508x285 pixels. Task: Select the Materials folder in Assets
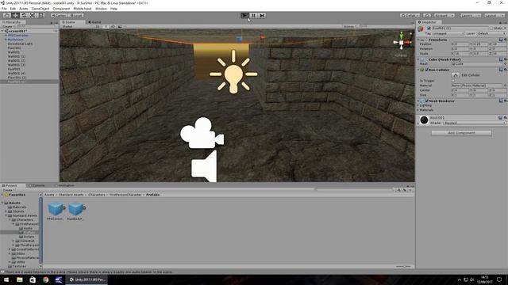point(19,207)
